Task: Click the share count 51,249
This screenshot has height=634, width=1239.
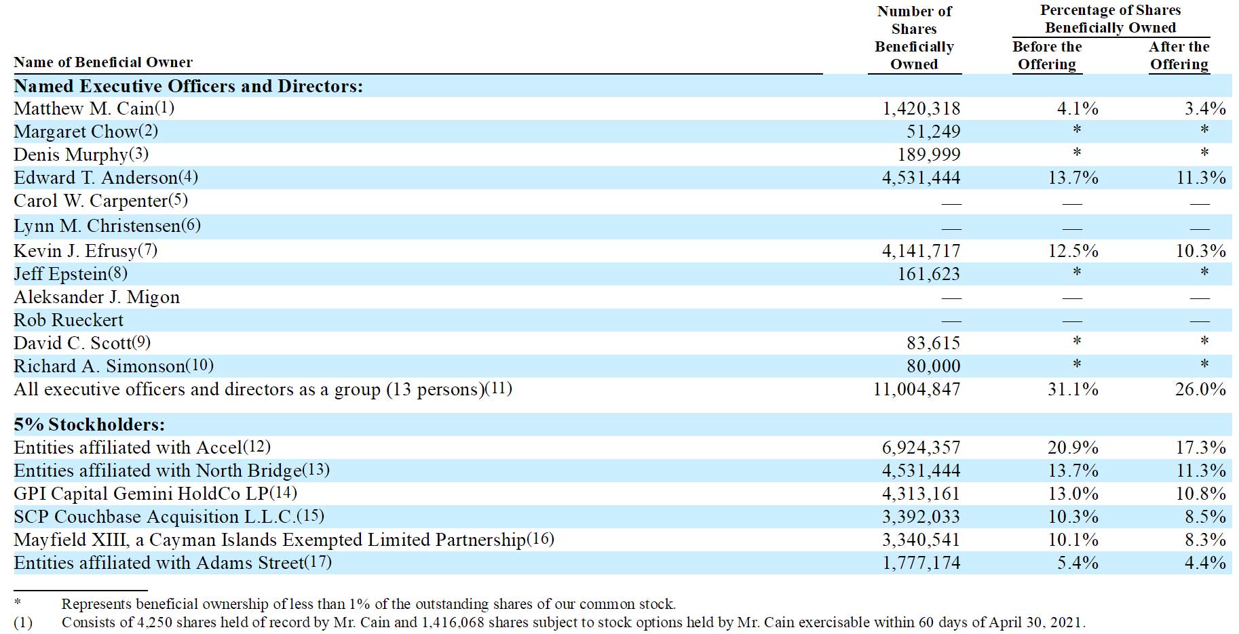Action: point(933,132)
